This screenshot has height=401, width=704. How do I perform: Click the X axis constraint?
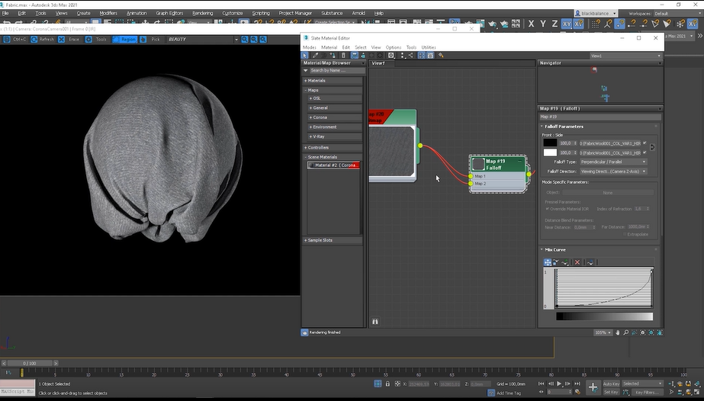coord(531,24)
